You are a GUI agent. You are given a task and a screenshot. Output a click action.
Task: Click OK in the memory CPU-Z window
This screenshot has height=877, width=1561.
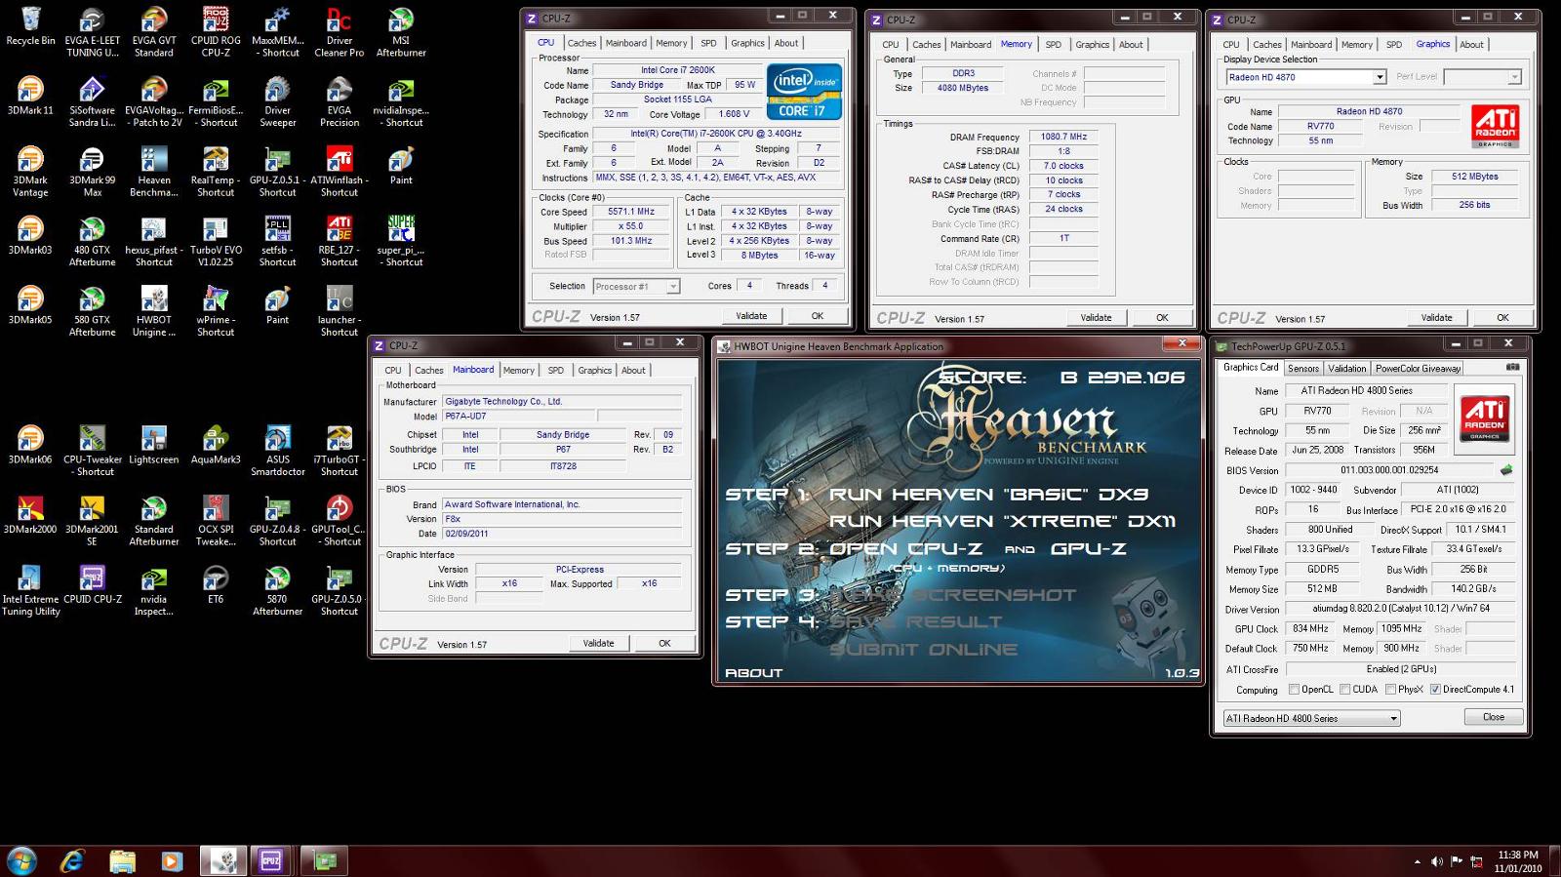tap(1162, 318)
